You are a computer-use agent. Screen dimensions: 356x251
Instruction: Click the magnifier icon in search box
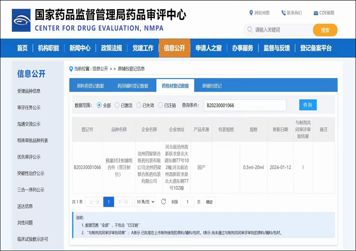250,30
